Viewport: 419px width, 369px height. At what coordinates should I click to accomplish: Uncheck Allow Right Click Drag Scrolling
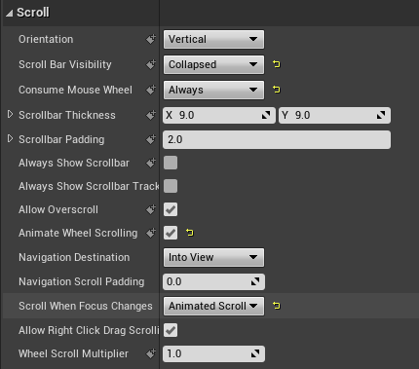pyautogui.click(x=171, y=330)
